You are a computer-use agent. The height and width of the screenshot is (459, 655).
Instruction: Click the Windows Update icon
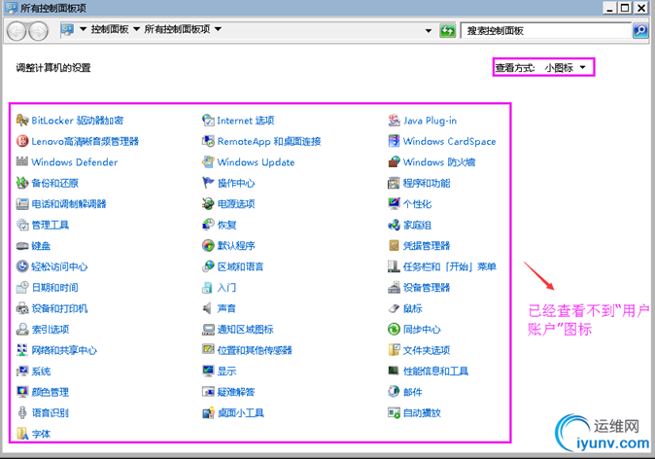pos(208,161)
